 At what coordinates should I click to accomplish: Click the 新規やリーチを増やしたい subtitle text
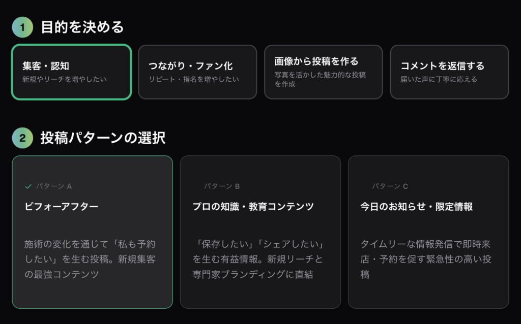65,80
